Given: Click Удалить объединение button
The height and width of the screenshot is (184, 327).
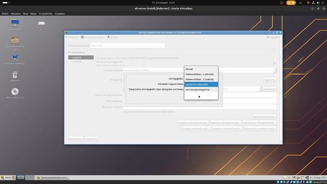Looking at the screenshot, I should pos(225,123).
